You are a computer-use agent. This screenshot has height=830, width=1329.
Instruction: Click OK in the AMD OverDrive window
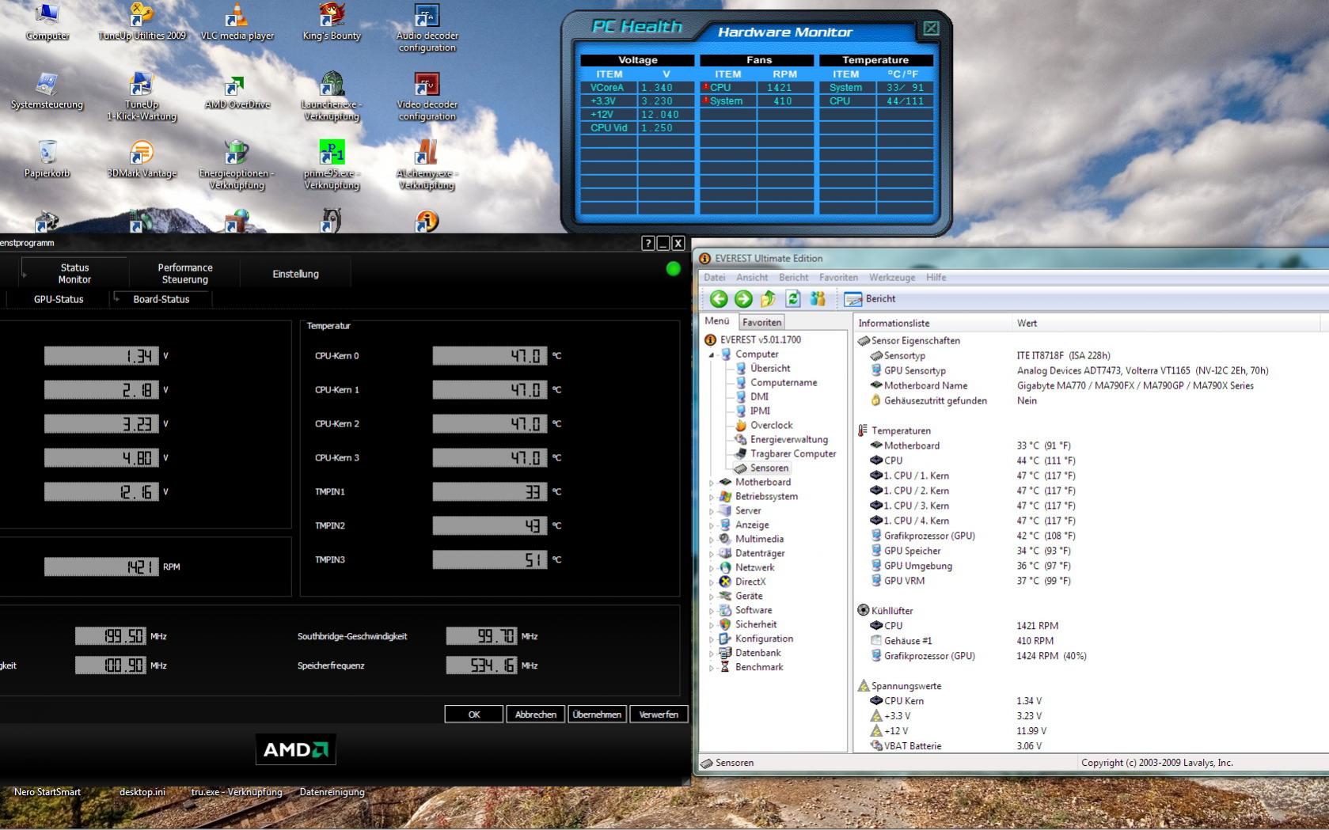tap(474, 714)
